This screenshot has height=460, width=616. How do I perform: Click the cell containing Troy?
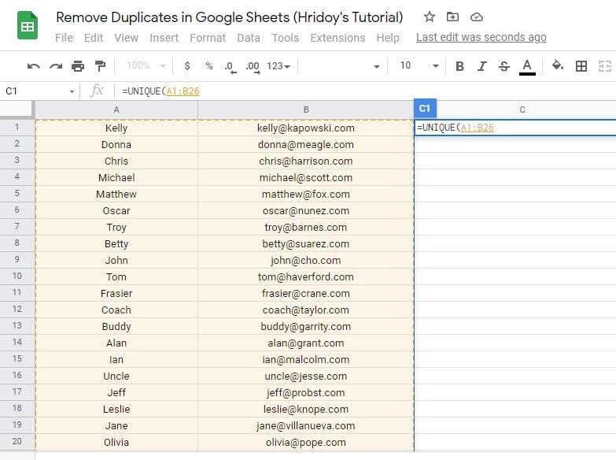[x=116, y=227]
